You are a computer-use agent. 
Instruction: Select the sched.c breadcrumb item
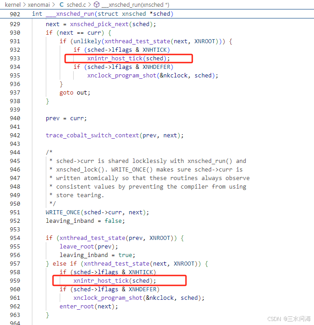[76, 5]
